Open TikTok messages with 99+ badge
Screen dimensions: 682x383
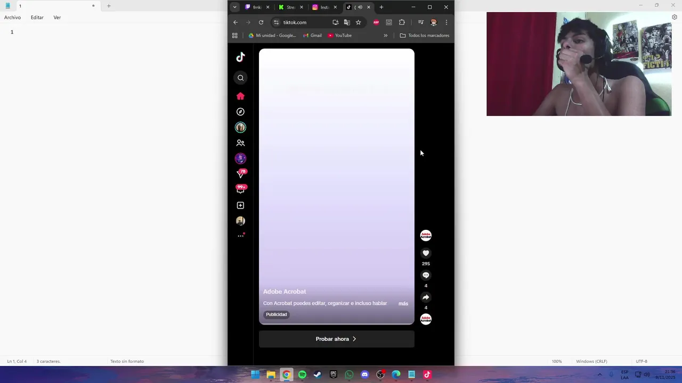(240, 189)
